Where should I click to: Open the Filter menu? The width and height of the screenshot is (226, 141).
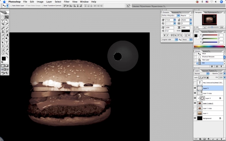(67, 2)
